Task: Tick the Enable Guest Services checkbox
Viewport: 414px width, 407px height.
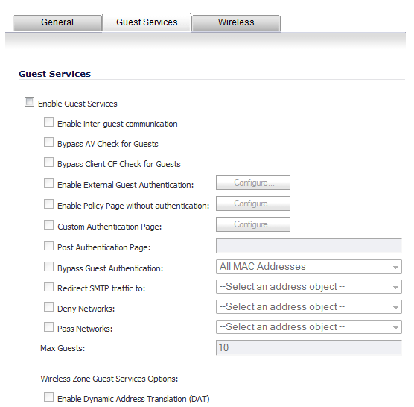Action: point(29,102)
